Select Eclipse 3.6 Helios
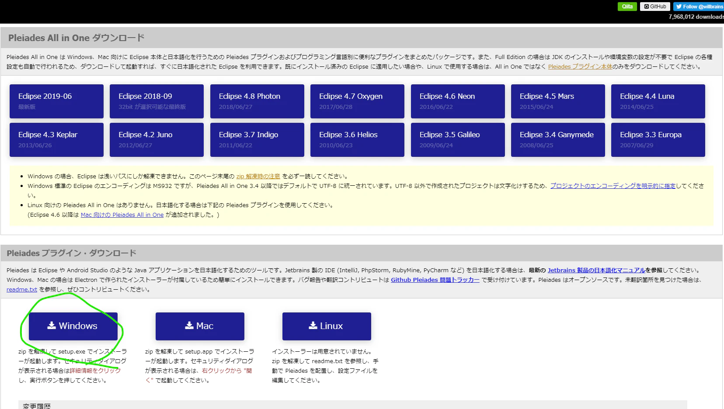 [357, 140]
